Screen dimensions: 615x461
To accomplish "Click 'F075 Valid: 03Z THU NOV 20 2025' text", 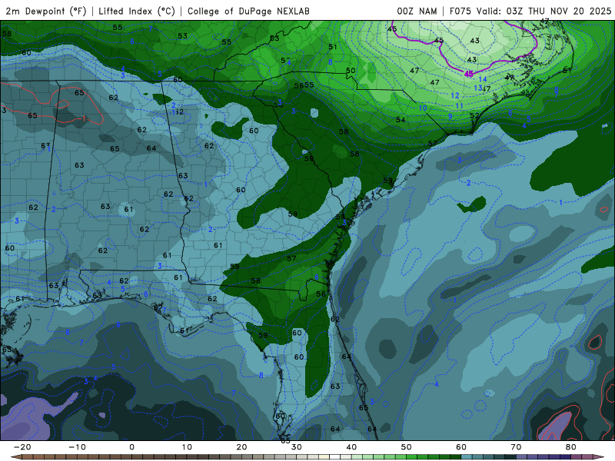I will pyautogui.click(x=530, y=11).
